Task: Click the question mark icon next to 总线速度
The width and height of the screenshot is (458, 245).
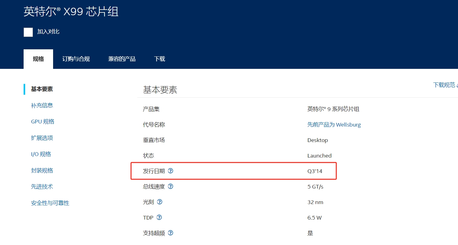Action: 170,186
